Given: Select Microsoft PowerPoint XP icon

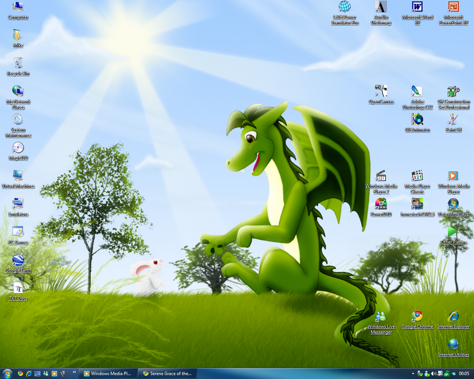Looking at the screenshot, I should click(453, 13).
